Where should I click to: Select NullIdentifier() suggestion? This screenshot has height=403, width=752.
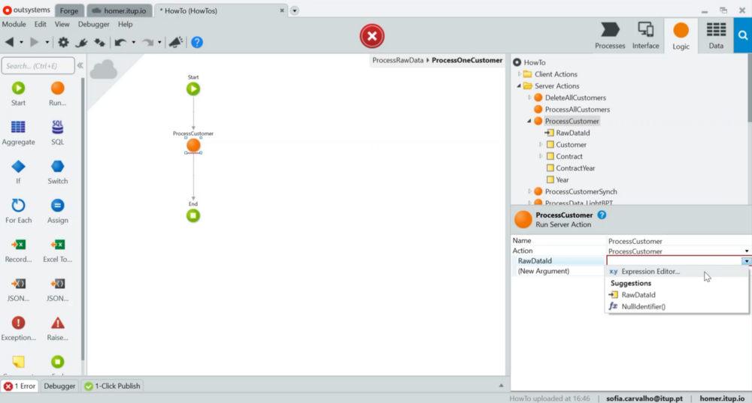point(677,307)
